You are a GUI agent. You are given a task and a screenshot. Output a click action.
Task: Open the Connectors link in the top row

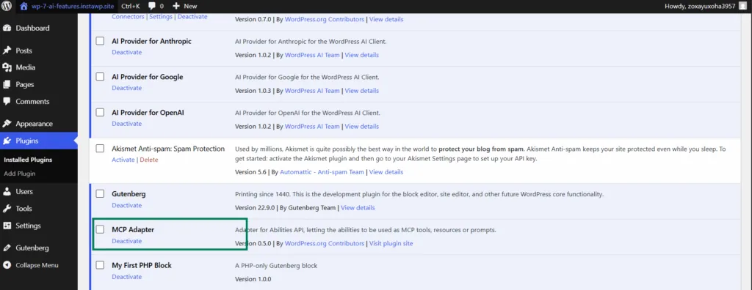point(128,16)
